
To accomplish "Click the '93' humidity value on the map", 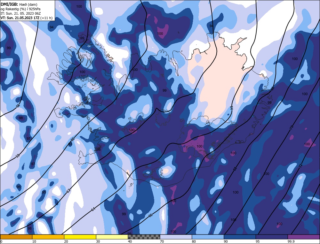I will 70,144.
